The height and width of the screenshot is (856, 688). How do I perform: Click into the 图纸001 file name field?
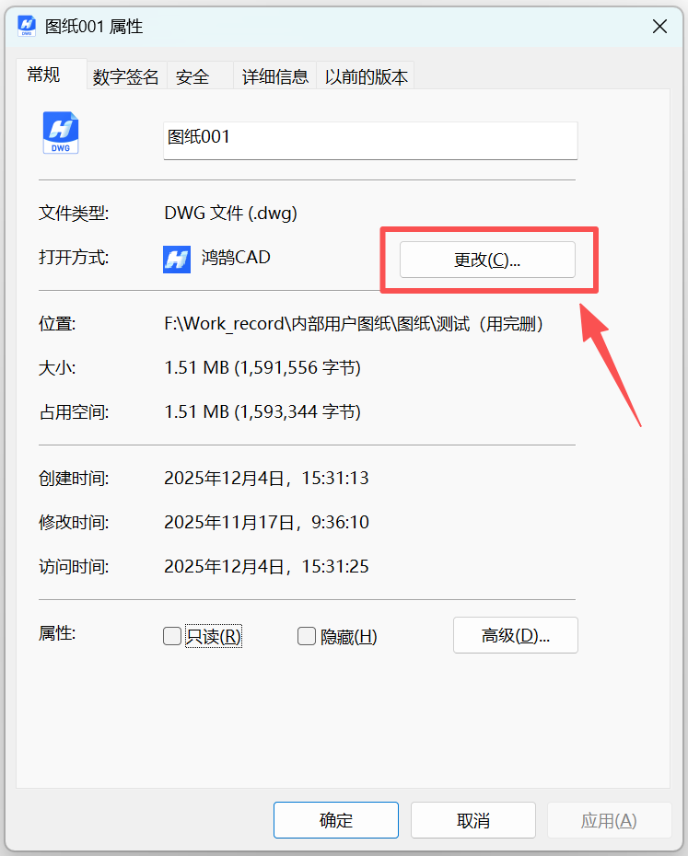[x=370, y=140]
